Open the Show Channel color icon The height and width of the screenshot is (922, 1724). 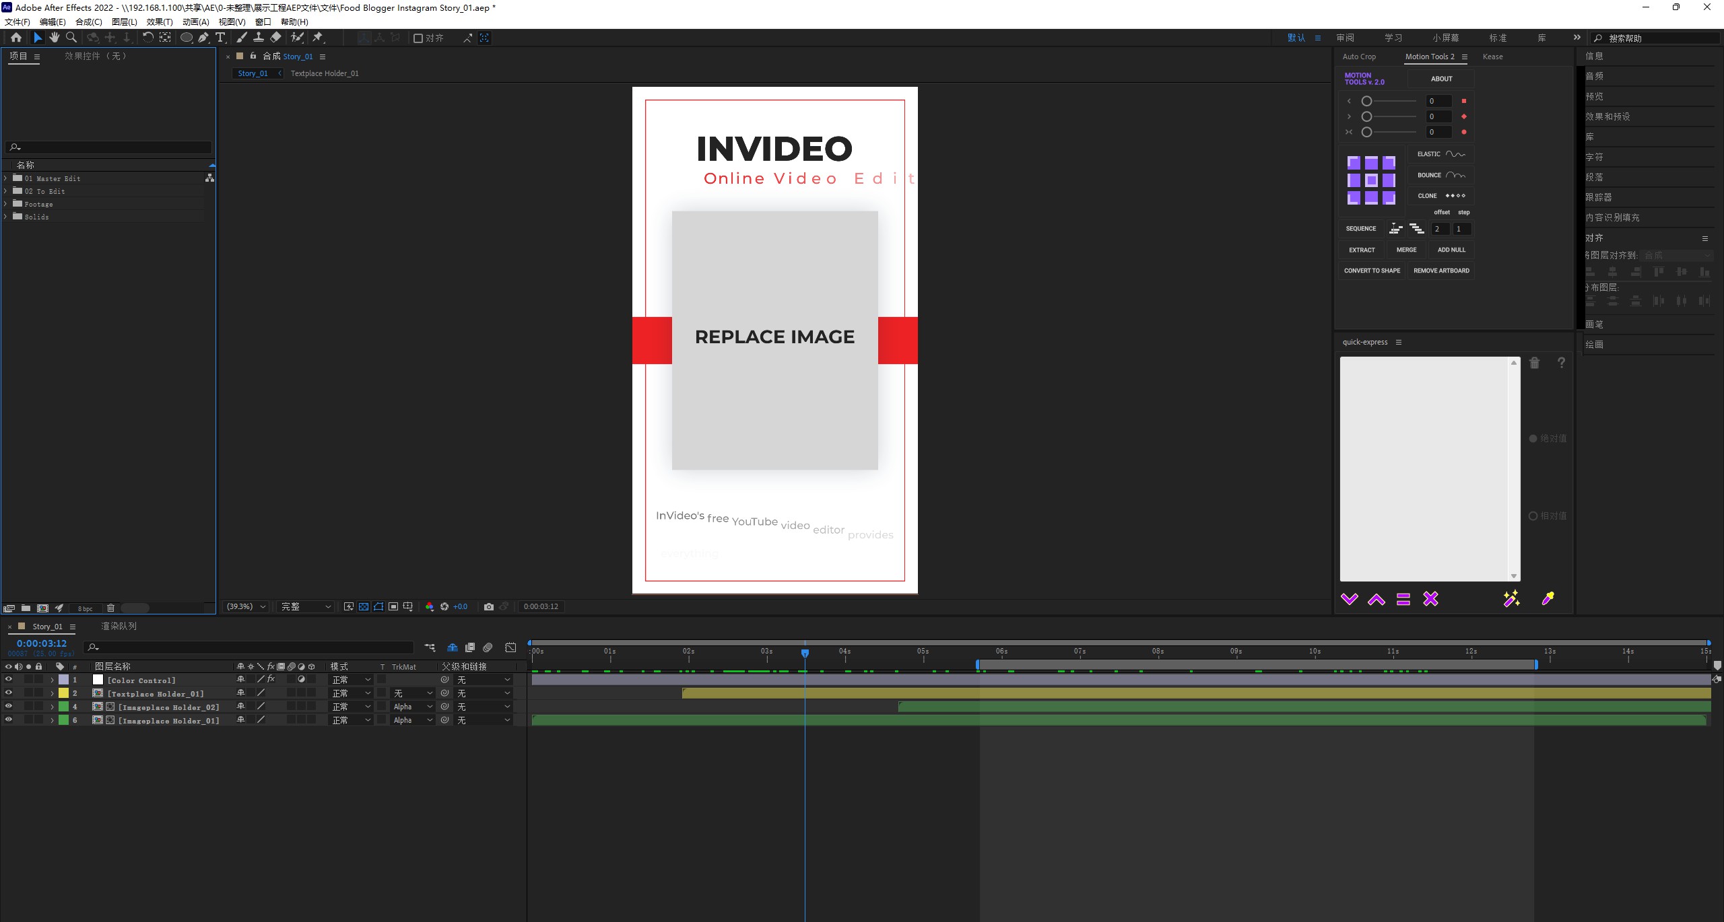pos(430,606)
